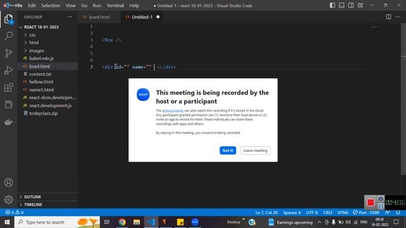
Task: Pause the screen recorder
Action: [381, 206]
